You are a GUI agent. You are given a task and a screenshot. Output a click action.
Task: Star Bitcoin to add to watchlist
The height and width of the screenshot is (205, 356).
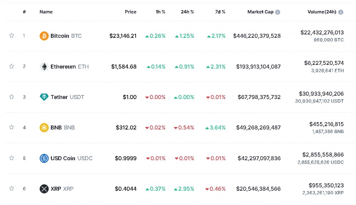12,36
